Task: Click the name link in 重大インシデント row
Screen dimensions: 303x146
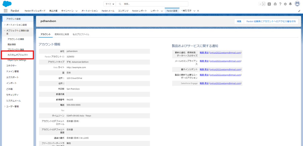Action: click(x=204, y=69)
